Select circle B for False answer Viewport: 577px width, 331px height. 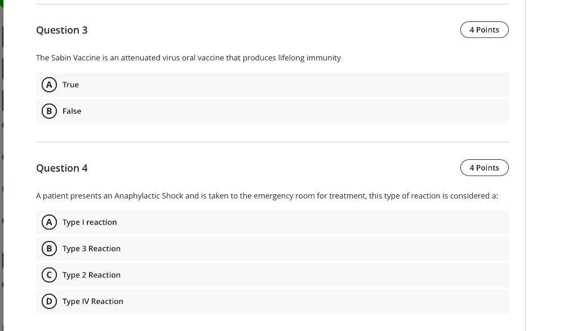pyautogui.click(x=49, y=111)
